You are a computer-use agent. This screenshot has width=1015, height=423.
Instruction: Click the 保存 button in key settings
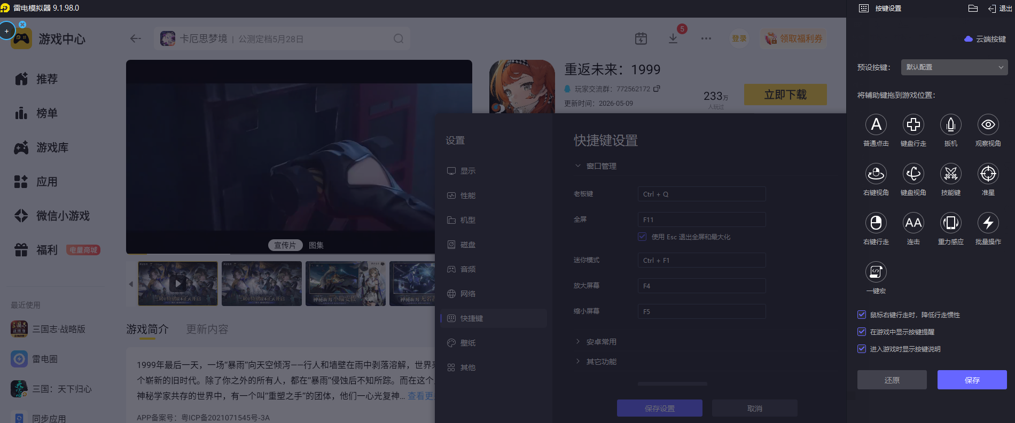tap(972, 380)
